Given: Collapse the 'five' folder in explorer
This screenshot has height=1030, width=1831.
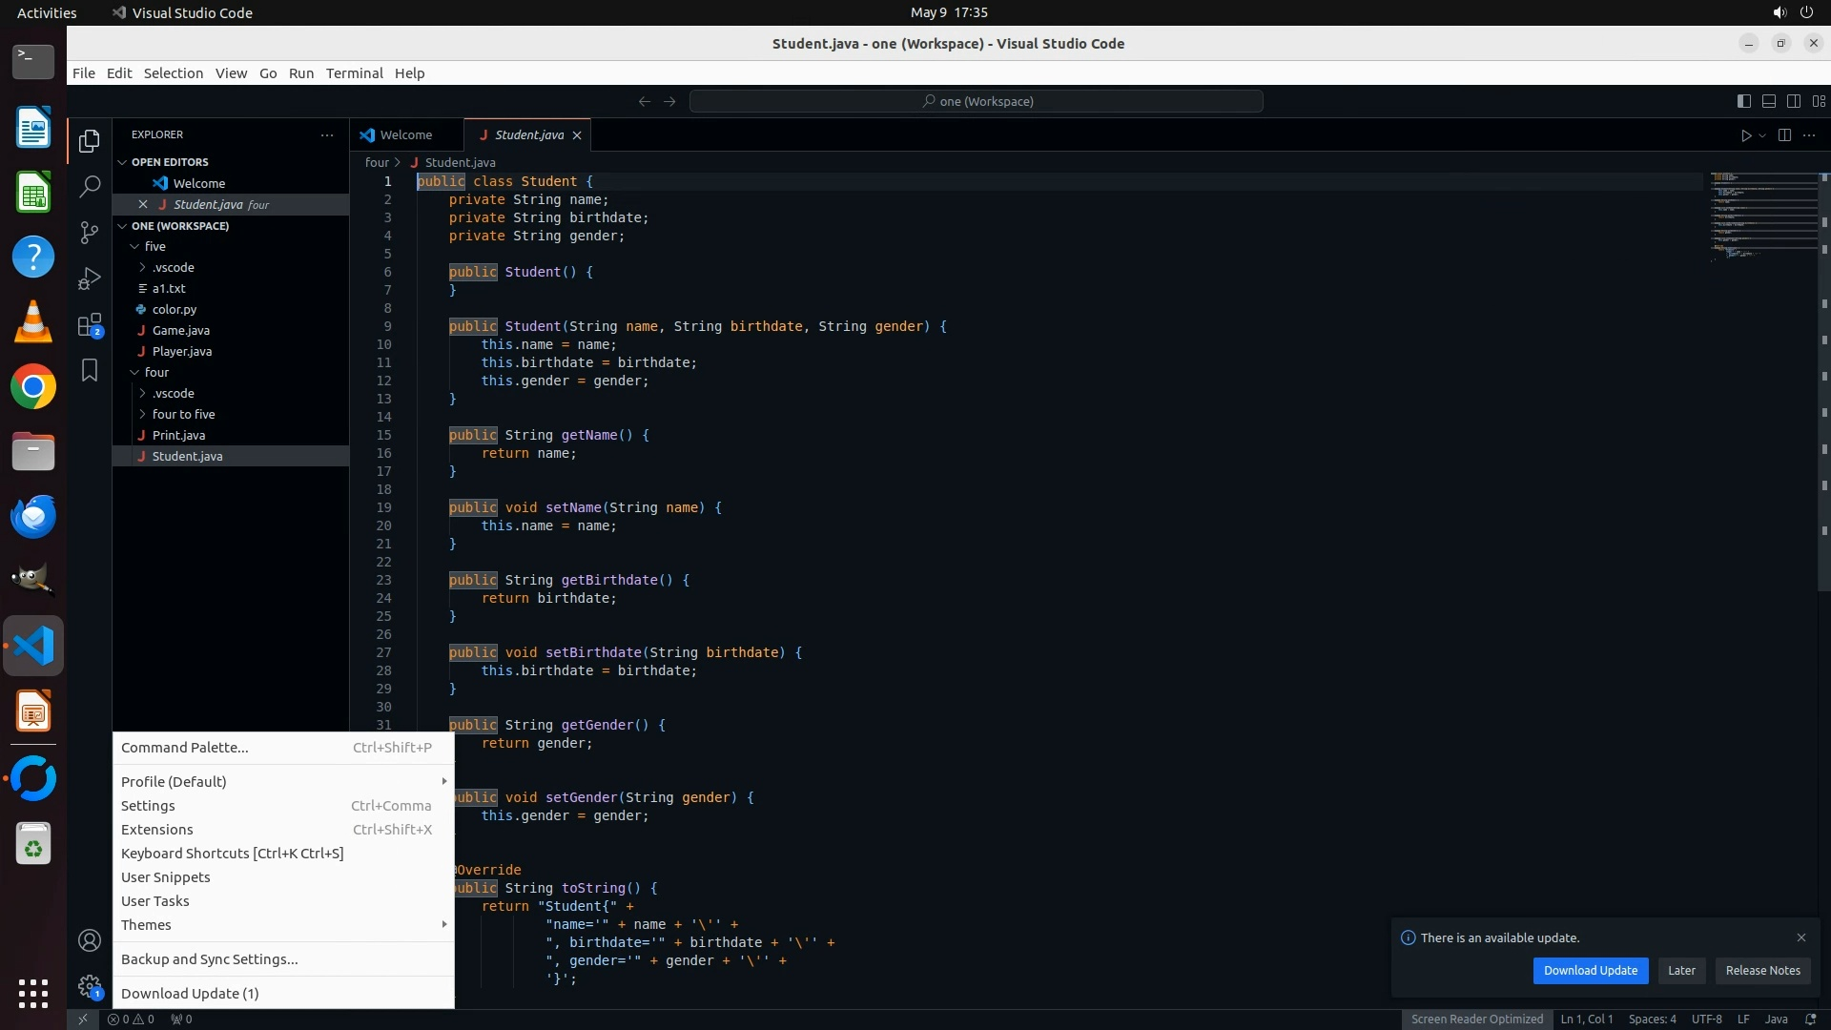Looking at the screenshot, I should [154, 246].
